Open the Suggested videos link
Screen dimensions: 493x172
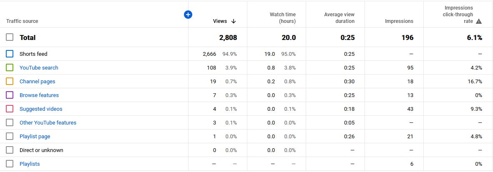(x=41, y=109)
